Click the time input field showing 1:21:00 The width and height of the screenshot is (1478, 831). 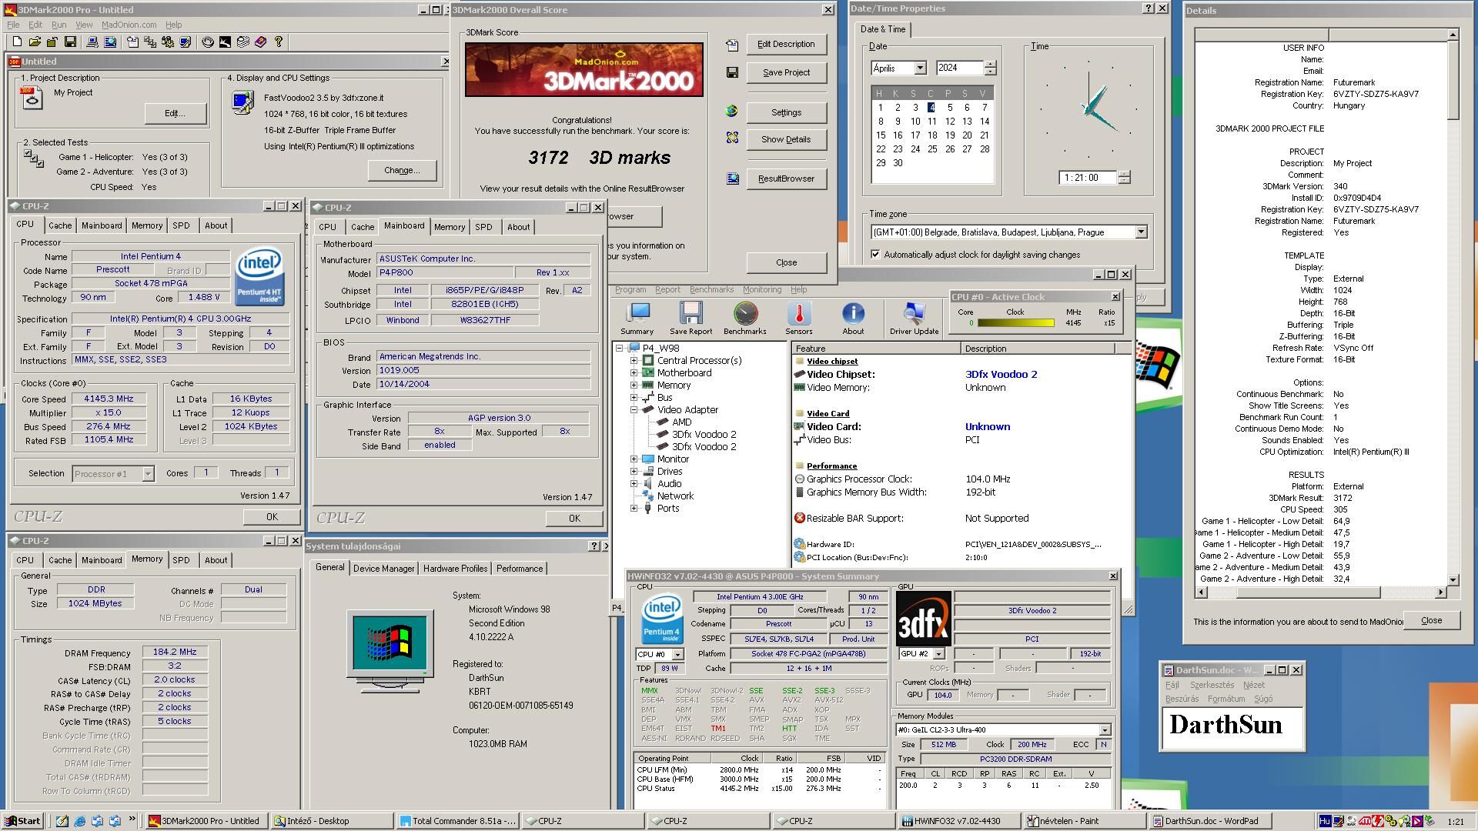(1087, 178)
